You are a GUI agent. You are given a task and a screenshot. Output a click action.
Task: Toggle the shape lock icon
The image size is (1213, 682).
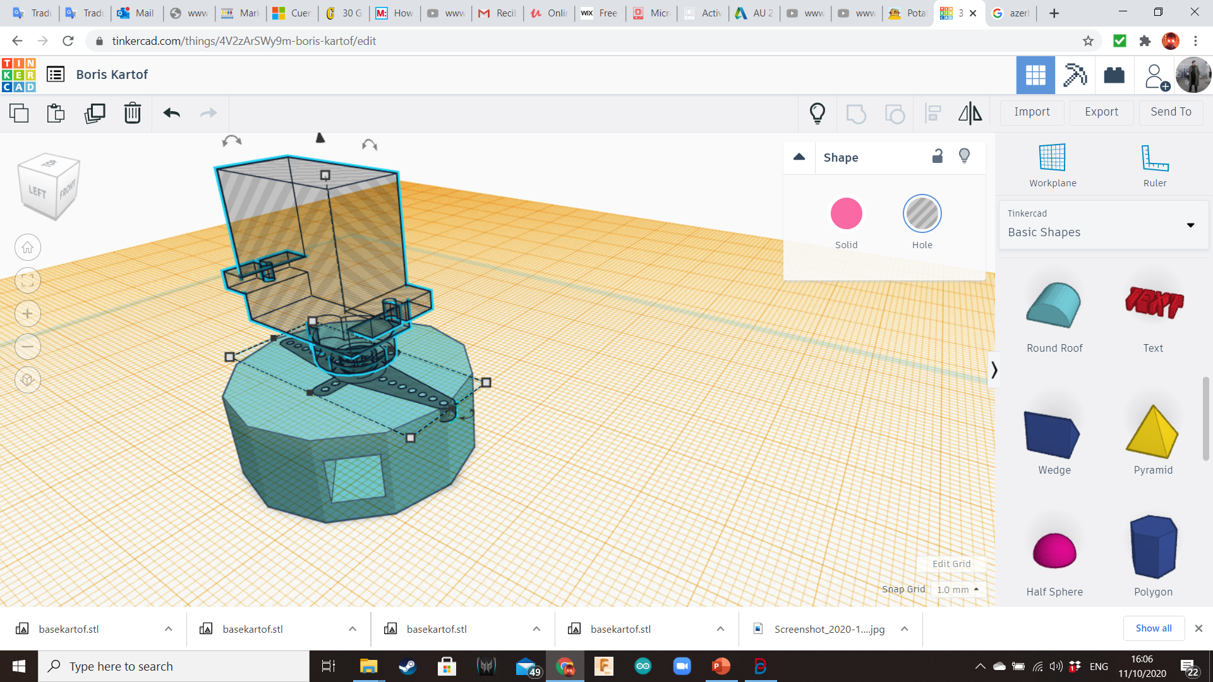pos(938,157)
